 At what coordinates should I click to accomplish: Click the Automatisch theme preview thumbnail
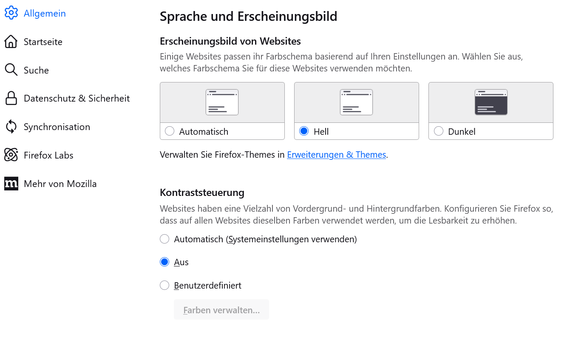coord(222,102)
